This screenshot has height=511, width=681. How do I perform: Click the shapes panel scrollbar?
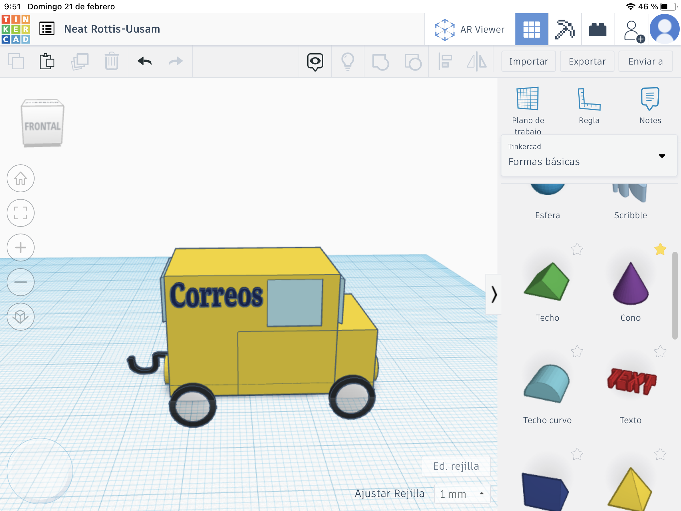point(675,295)
